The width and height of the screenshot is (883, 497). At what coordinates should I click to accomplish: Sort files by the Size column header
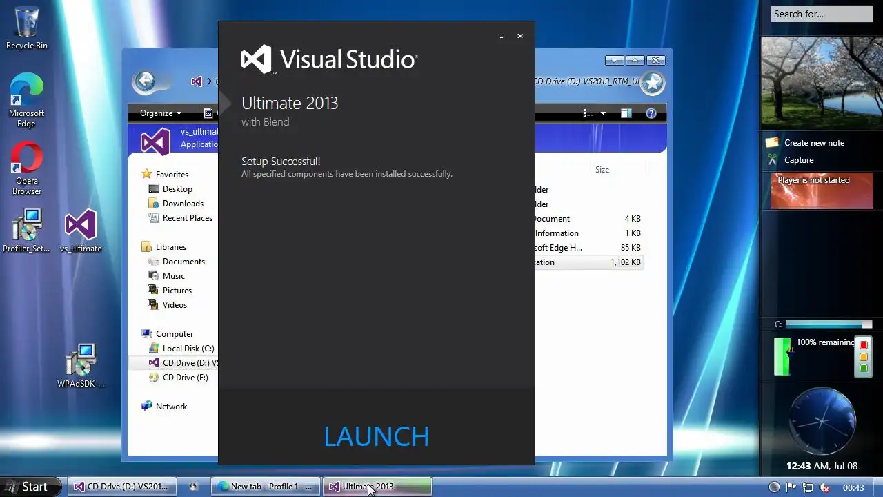click(x=602, y=170)
